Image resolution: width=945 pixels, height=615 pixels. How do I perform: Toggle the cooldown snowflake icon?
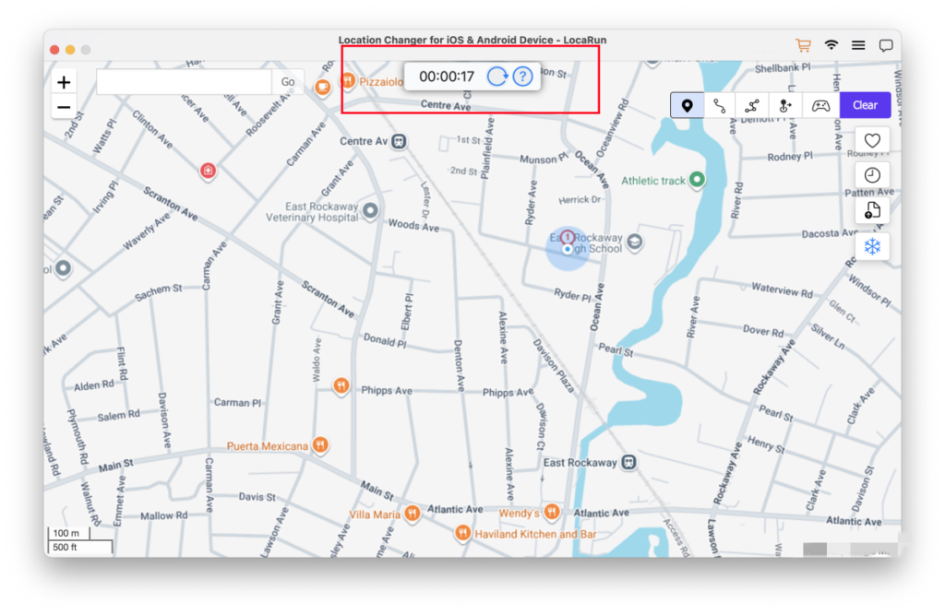coord(872,246)
